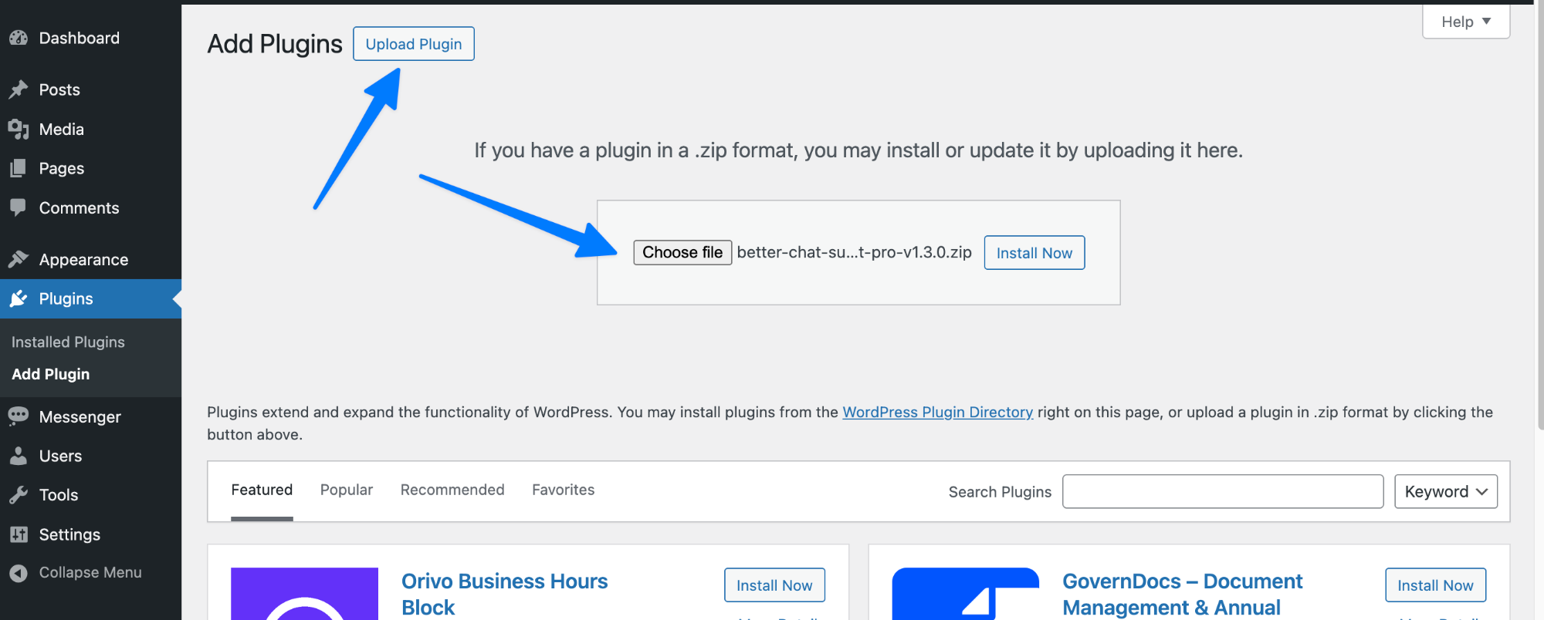This screenshot has height=620, width=1544.
Task: Open the WordPress Plugin Directory link
Action: coord(937,413)
